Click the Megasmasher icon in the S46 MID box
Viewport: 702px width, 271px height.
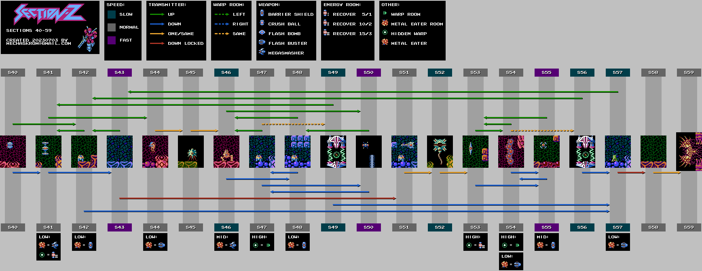pyautogui.click(x=233, y=245)
